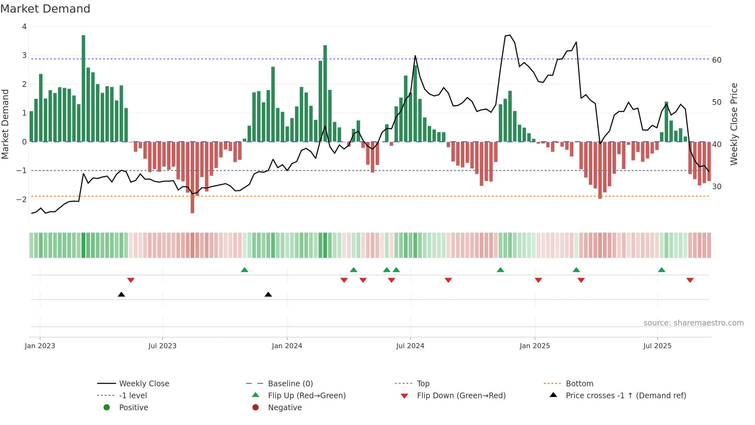
Task: Click the 60 tick on the price axis
Action: pos(717,60)
